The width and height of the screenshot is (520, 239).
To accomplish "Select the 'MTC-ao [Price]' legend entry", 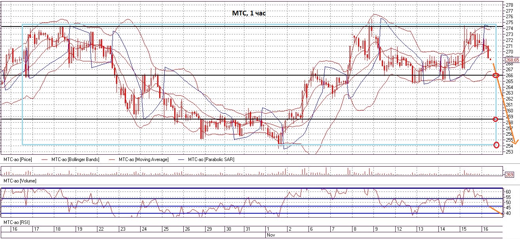I will pyautogui.click(x=18, y=159).
